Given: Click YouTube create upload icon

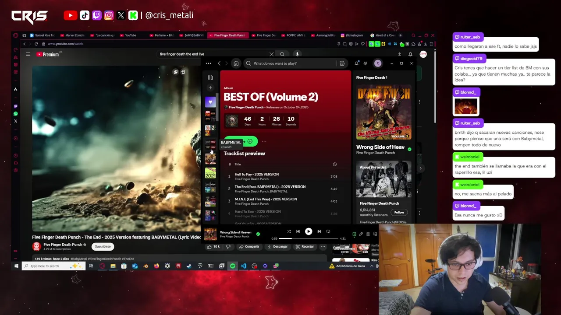Looking at the screenshot, I should point(399,54).
